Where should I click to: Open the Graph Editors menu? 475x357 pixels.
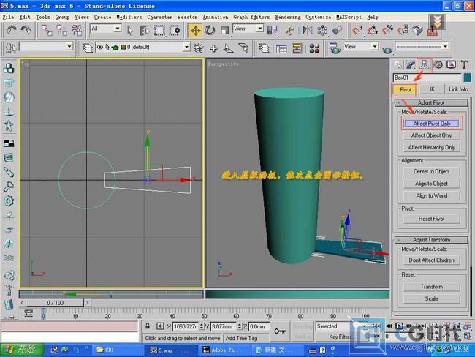pyautogui.click(x=251, y=17)
